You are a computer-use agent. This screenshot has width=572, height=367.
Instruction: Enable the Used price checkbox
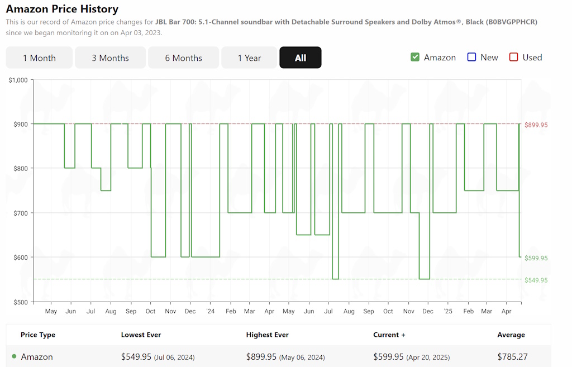click(x=514, y=58)
